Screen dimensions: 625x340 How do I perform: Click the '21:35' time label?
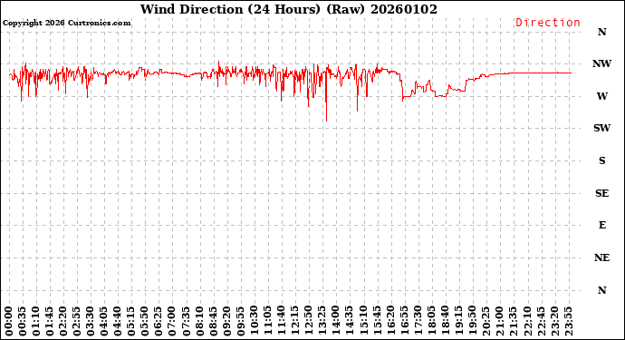click(513, 322)
